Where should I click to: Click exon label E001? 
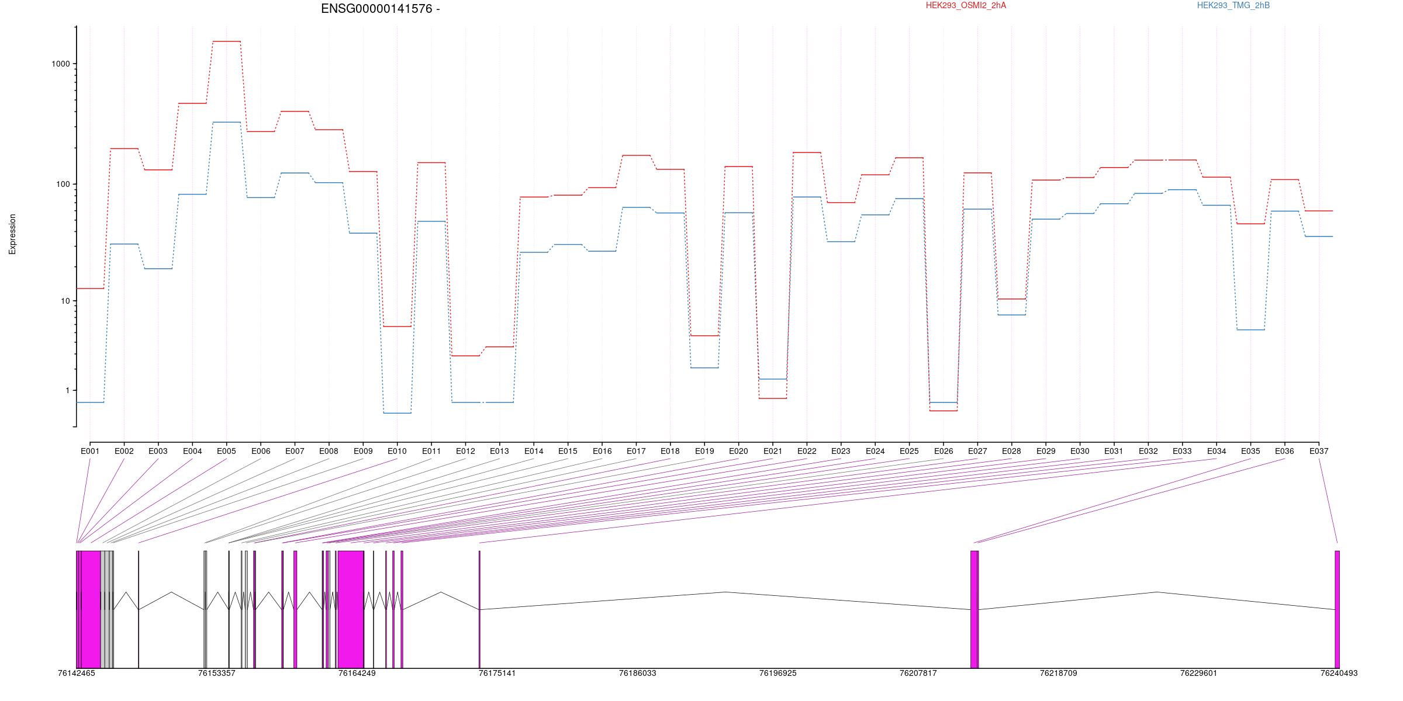[90, 452]
